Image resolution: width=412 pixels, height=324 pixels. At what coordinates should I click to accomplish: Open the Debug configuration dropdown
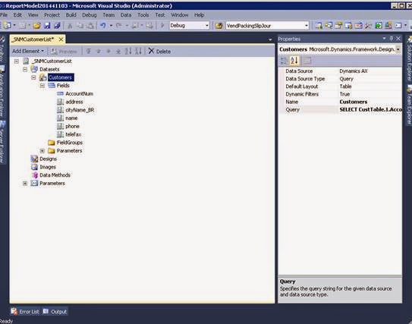[207, 26]
